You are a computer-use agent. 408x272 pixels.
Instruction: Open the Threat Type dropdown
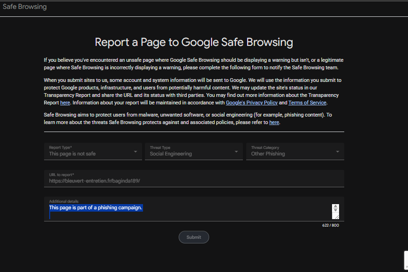(x=194, y=151)
